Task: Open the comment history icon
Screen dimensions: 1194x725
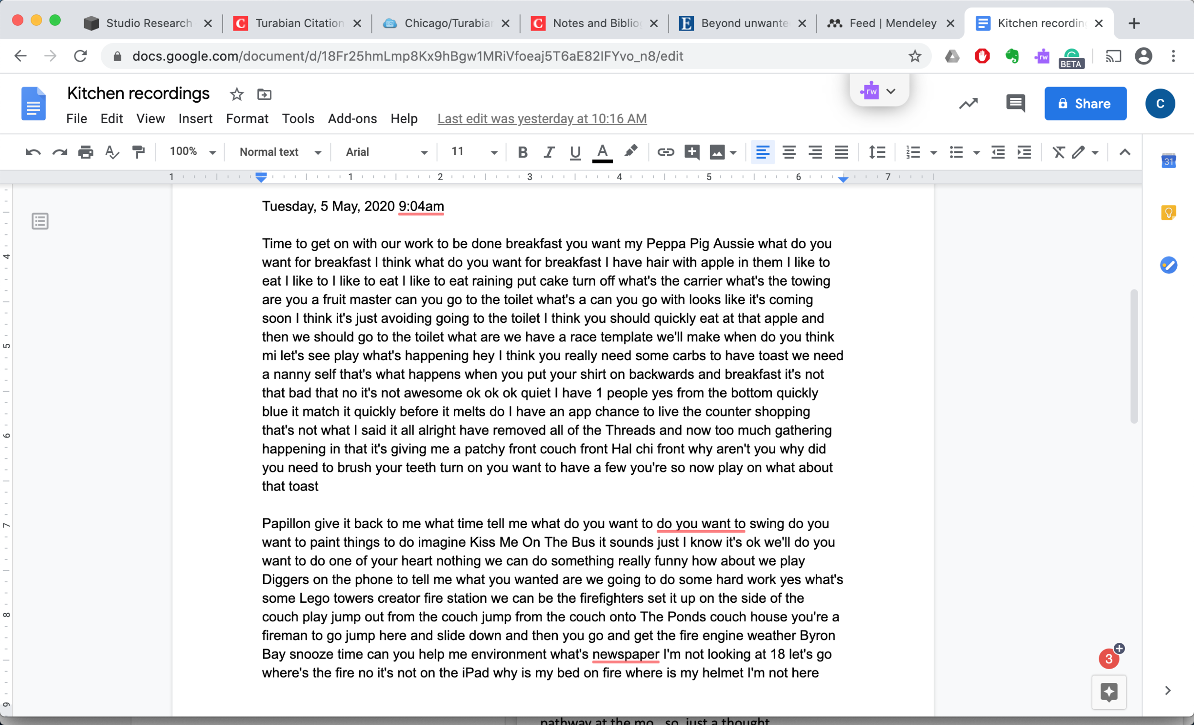Action: pos(1015,103)
